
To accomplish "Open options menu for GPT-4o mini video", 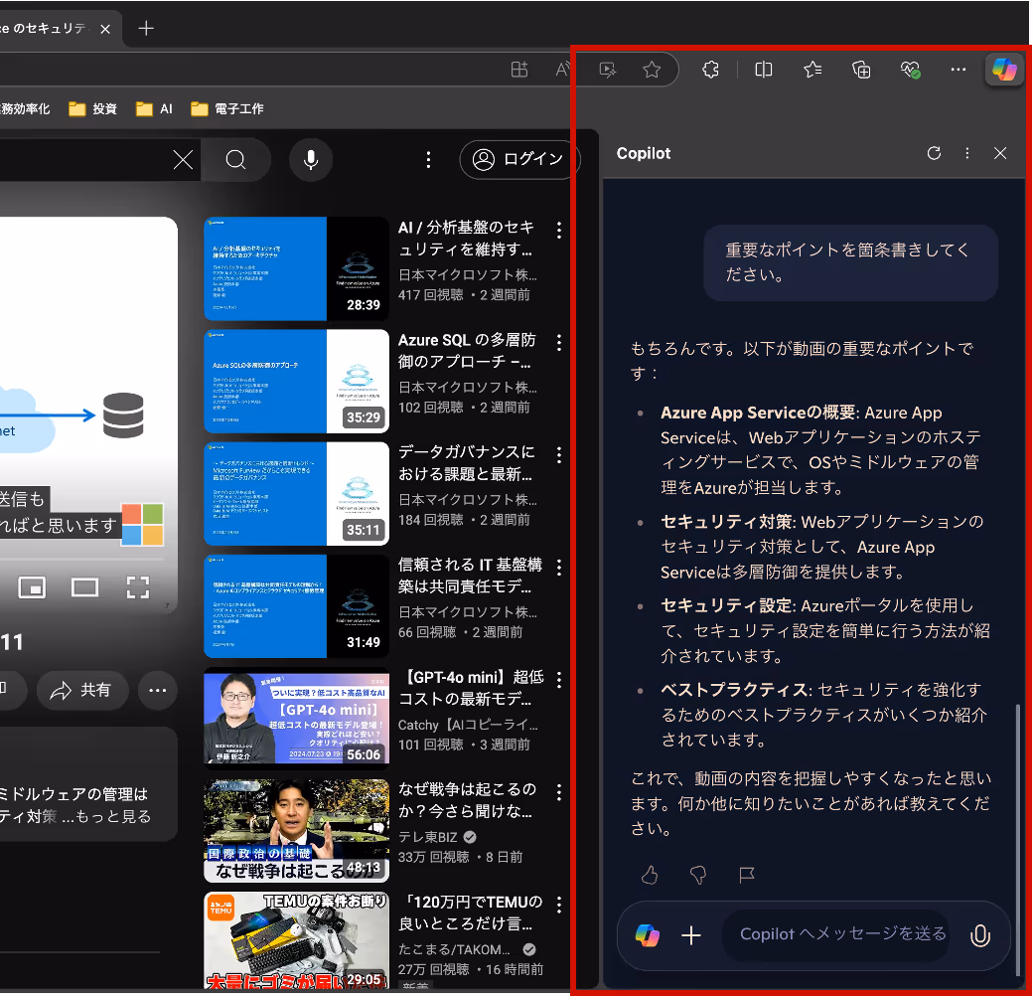I will (558, 680).
